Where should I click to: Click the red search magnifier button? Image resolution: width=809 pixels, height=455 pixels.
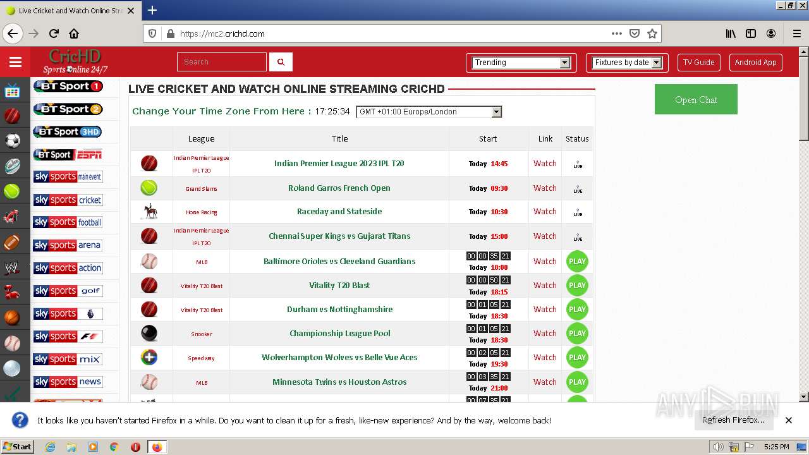(x=281, y=62)
